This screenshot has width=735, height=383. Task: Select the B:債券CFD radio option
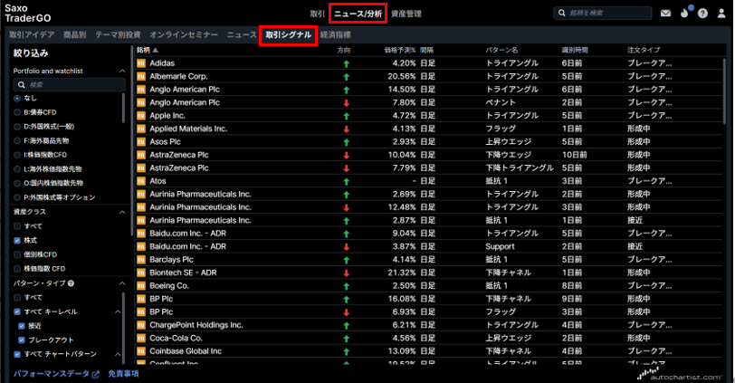pos(17,112)
